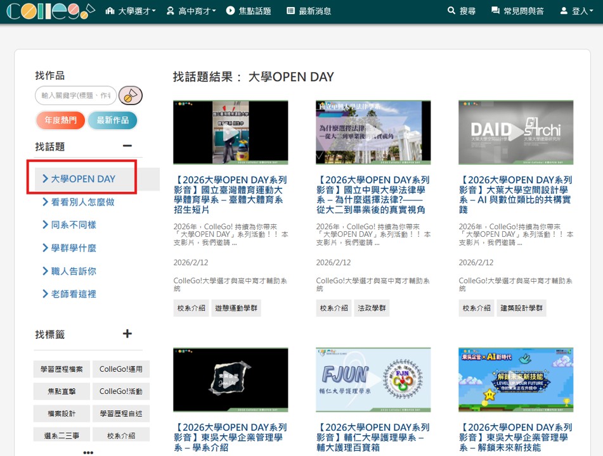
Task: Click the keyword search magnifier button
Action: click(131, 96)
